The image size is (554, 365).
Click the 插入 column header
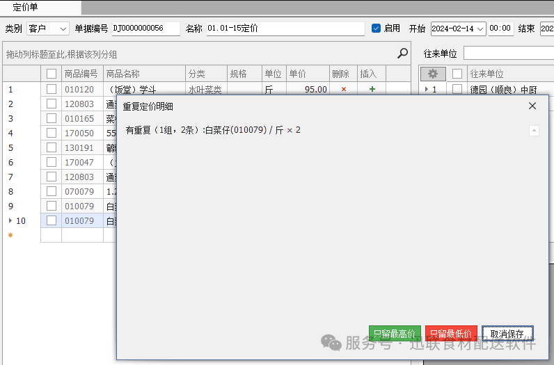[372, 74]
